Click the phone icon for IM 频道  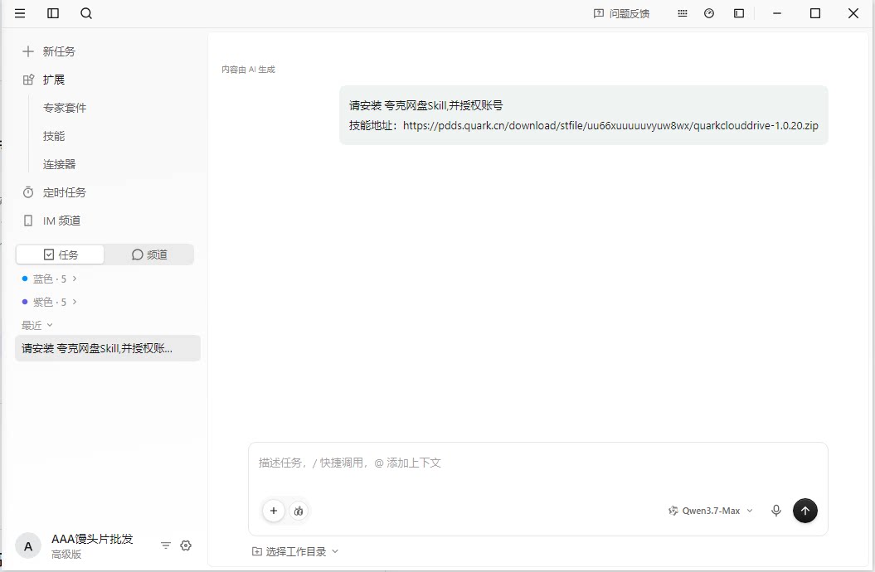point(28,221)
